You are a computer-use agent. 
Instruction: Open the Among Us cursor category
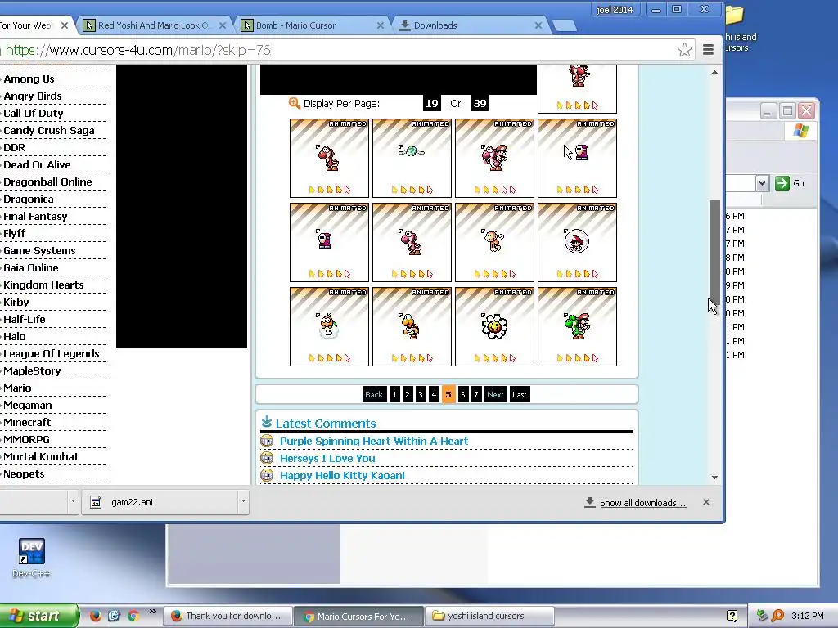click(29, 79)
